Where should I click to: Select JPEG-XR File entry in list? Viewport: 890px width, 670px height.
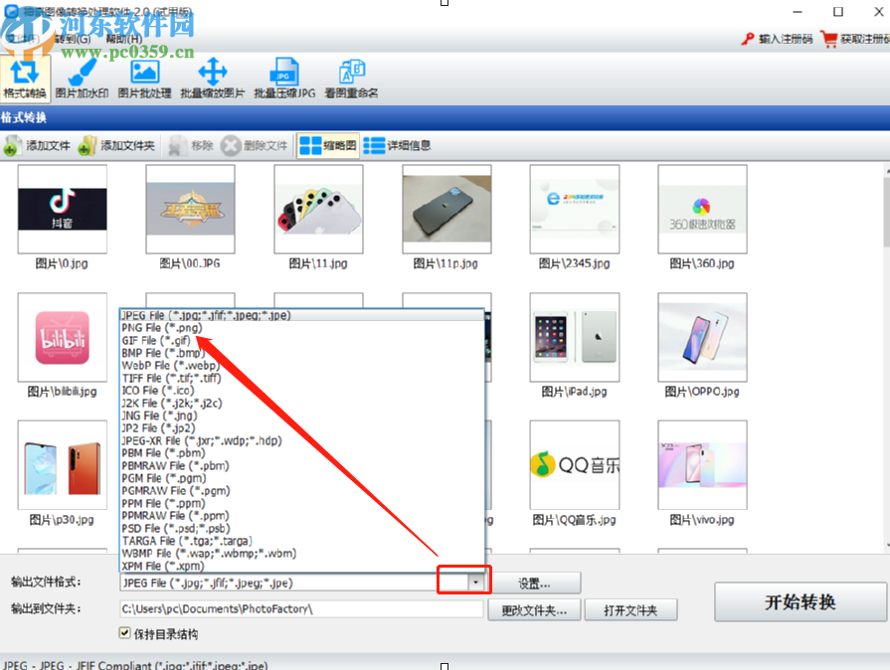point(302,440)
